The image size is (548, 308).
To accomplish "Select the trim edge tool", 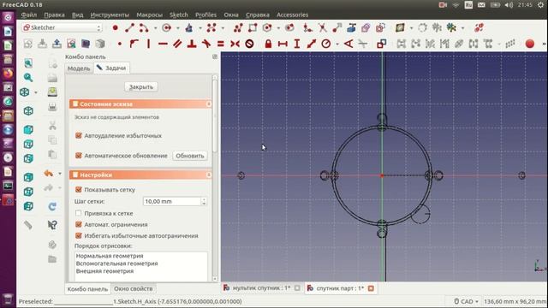I will coord(322,27).
